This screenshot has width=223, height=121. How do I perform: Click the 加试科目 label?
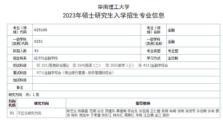[20, 80]
